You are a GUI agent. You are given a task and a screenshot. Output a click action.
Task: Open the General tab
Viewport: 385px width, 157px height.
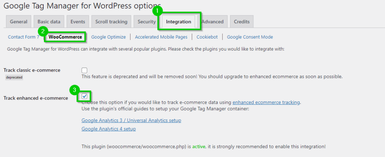[x=18, y=21]
